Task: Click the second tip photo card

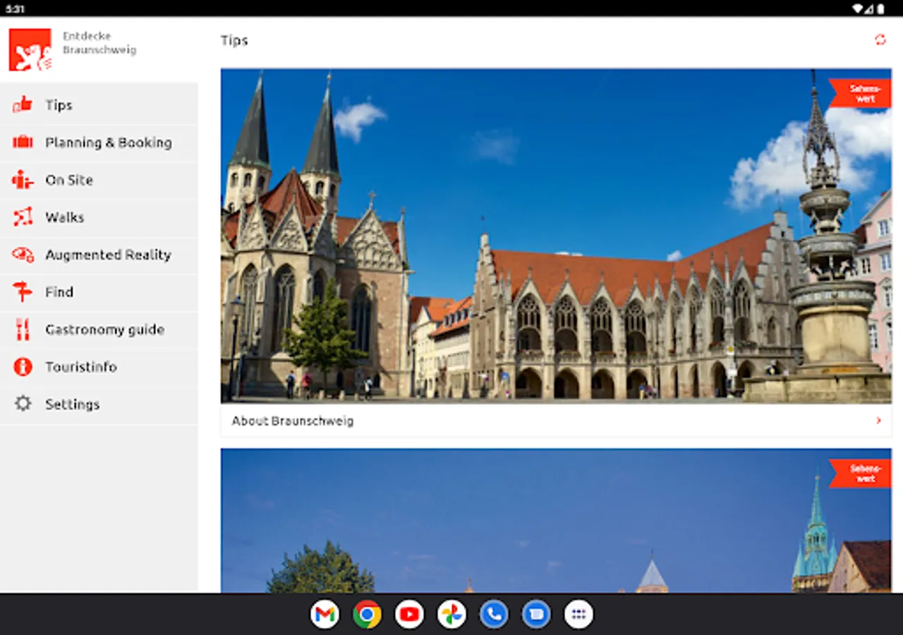Action: point(556,521)
